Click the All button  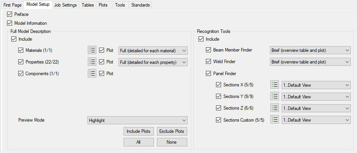139,142
